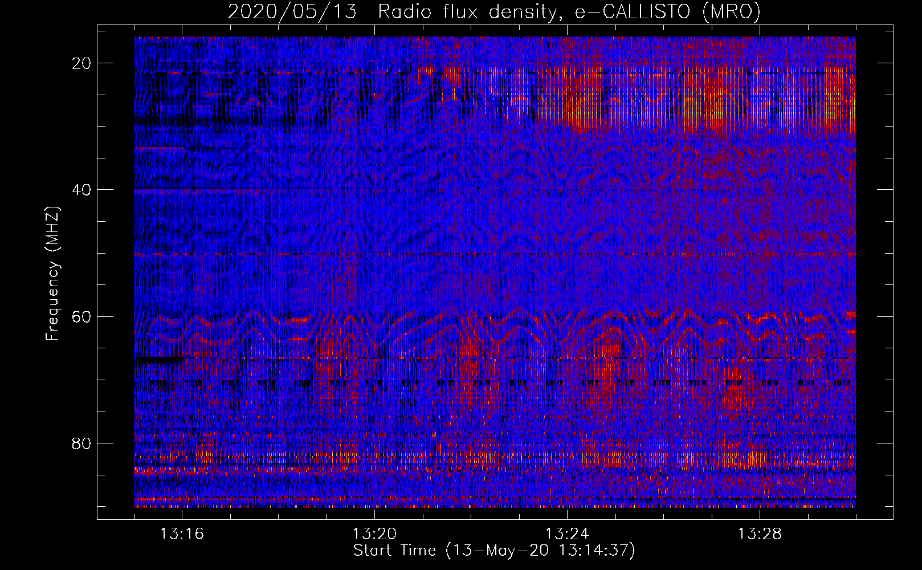The image size is (922, 570).
Task: Click the 20 MHz frequency tick label
Action: tap(82, 63)
